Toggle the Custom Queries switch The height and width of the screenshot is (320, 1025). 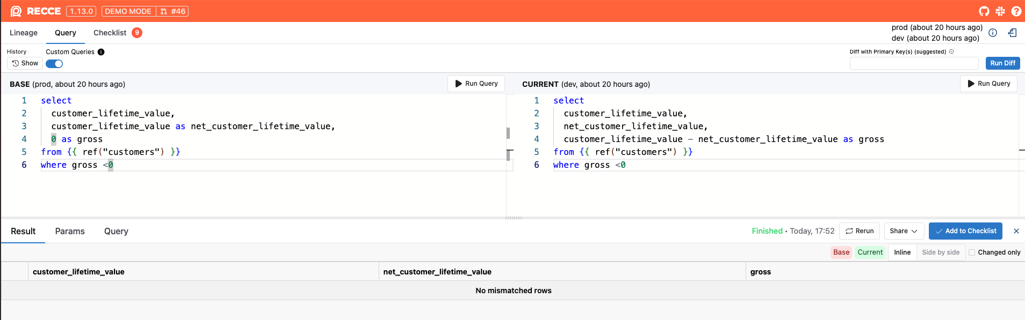(x=54, y=64)
